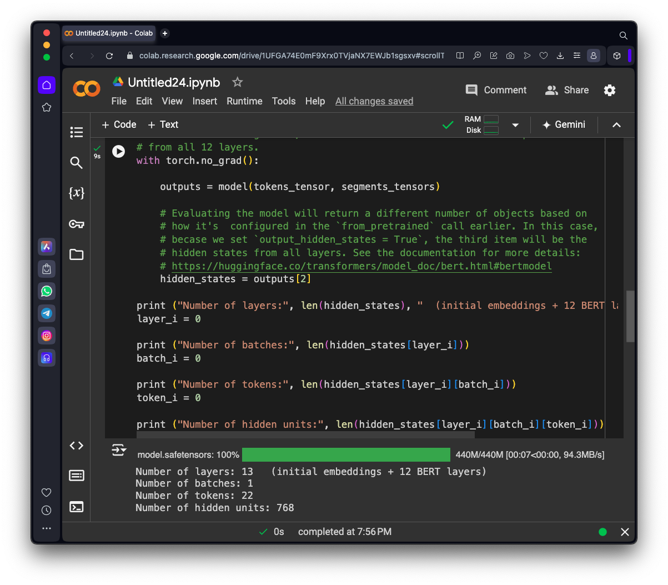Open Colab settings gear
The image size is (668, 585).
coord(610,90)
